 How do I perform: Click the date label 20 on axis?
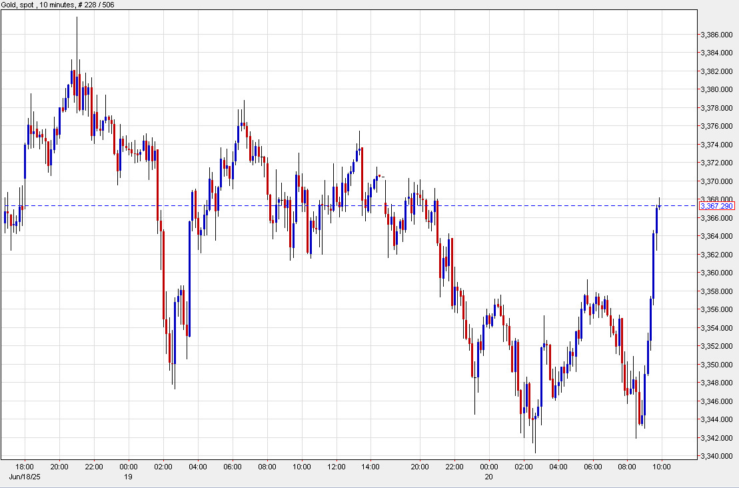[x=489, y=476]
